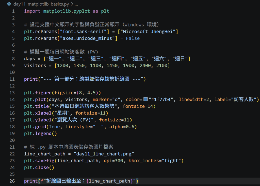This screenshot has height=186, width=260.
Task: Click the 'dpi' argument in savefig
Action: click(x=108, y=161)
